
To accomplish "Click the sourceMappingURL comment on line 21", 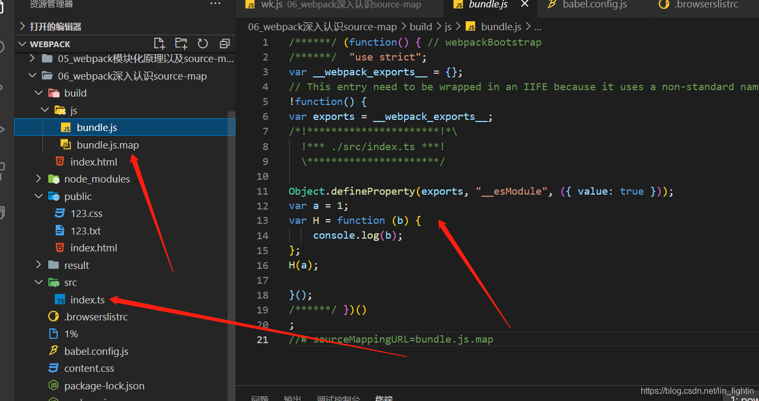I will [391, 339].
